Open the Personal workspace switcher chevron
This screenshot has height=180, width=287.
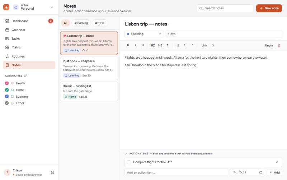pyautogui.click(x=52, y=7)
